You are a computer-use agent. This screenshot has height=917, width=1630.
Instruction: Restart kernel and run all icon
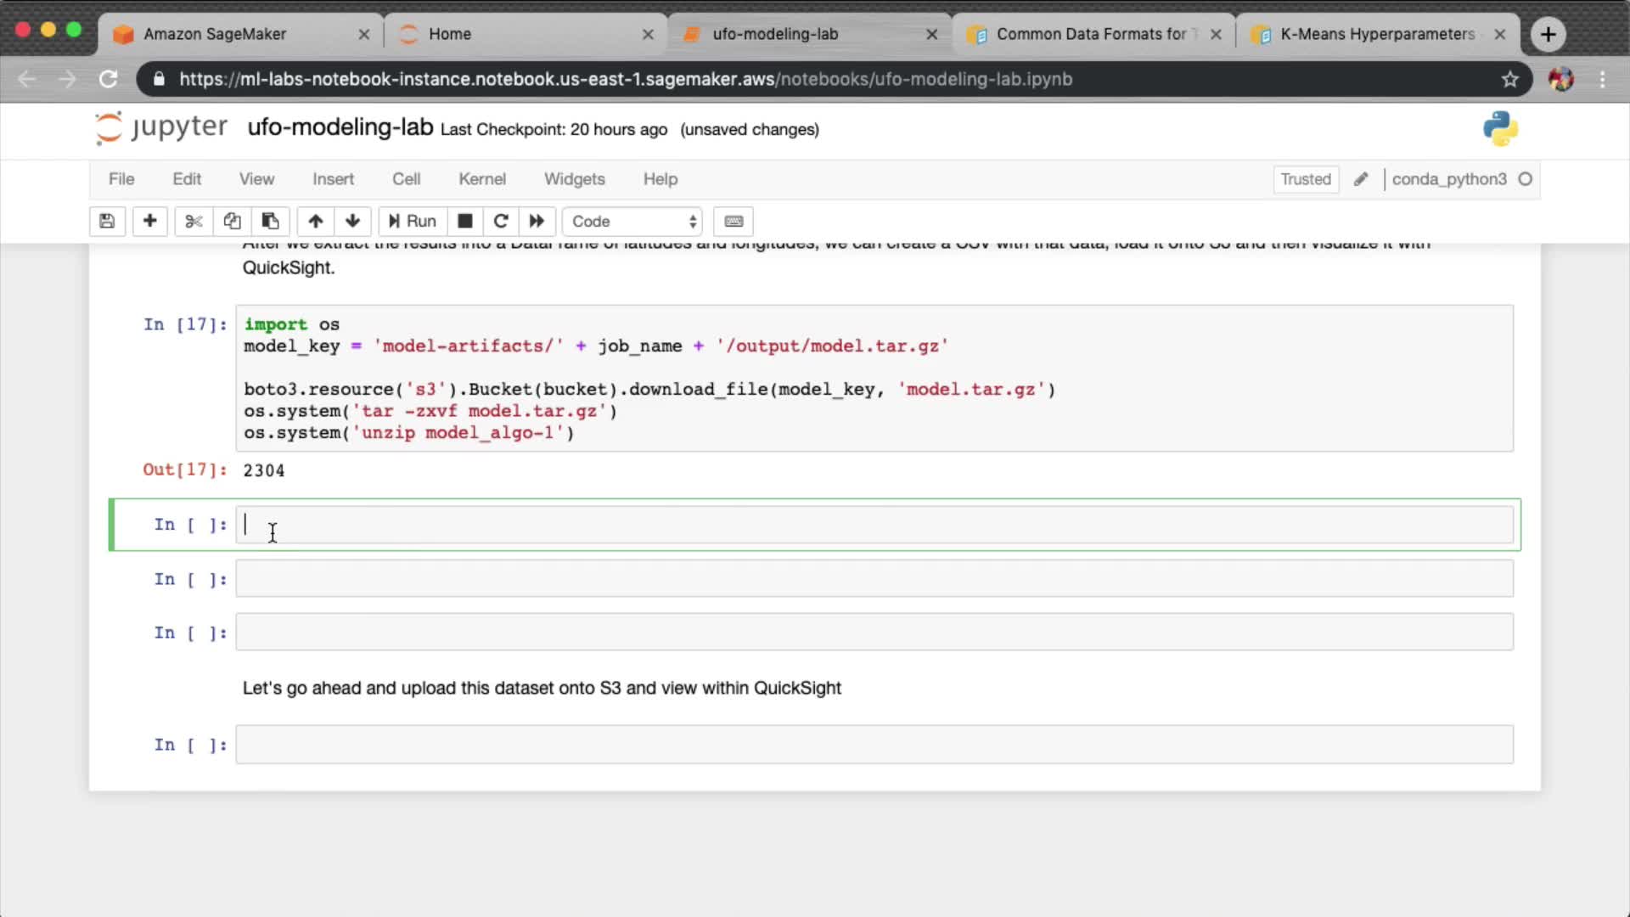(537, 222)
